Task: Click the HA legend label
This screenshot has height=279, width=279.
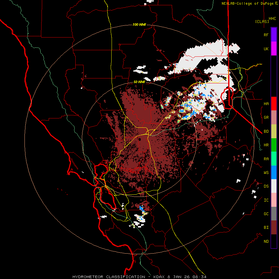Action: coord(266,104)
